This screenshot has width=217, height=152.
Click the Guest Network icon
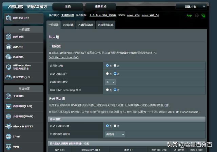pyautogui.click(x=8, y=57)
